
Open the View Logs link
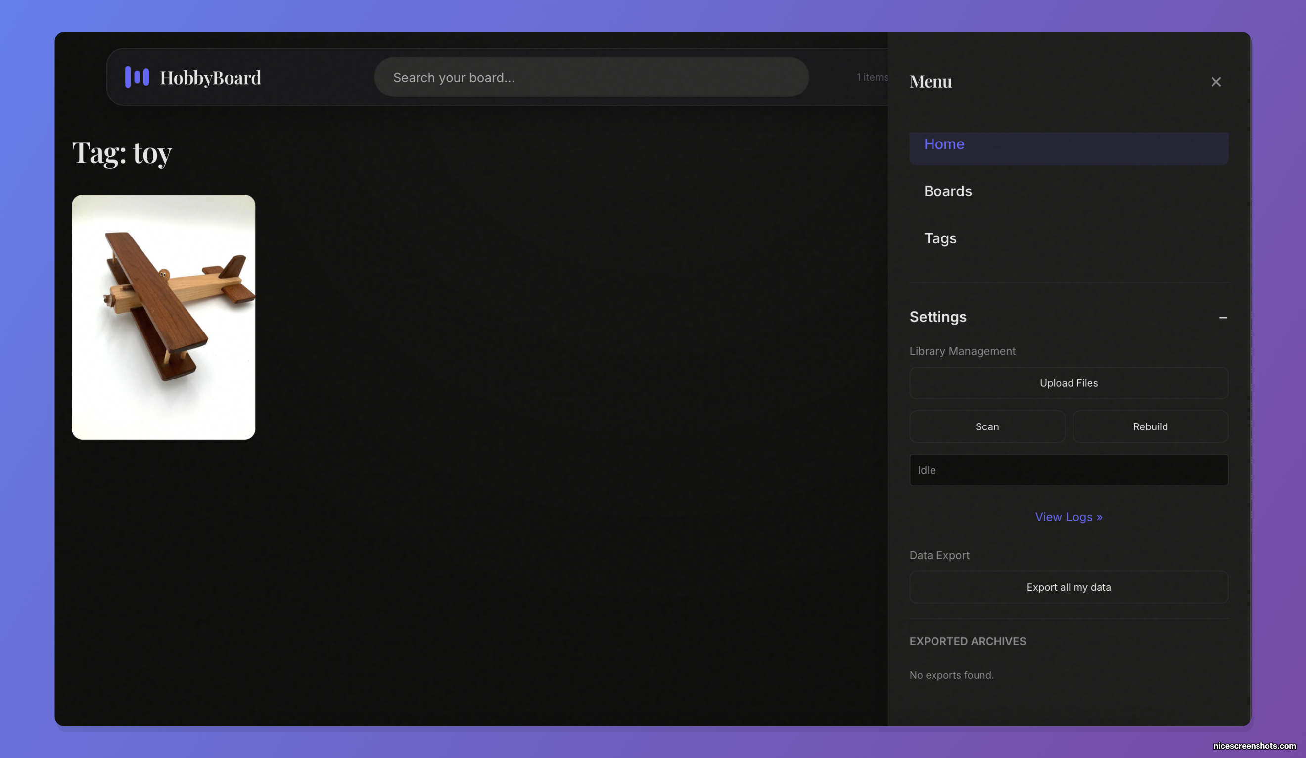(1068, 517)
